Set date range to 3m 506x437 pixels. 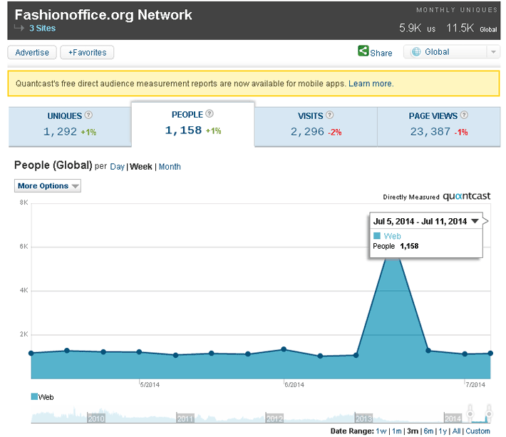pyautogui.click(x=413, y=431)
